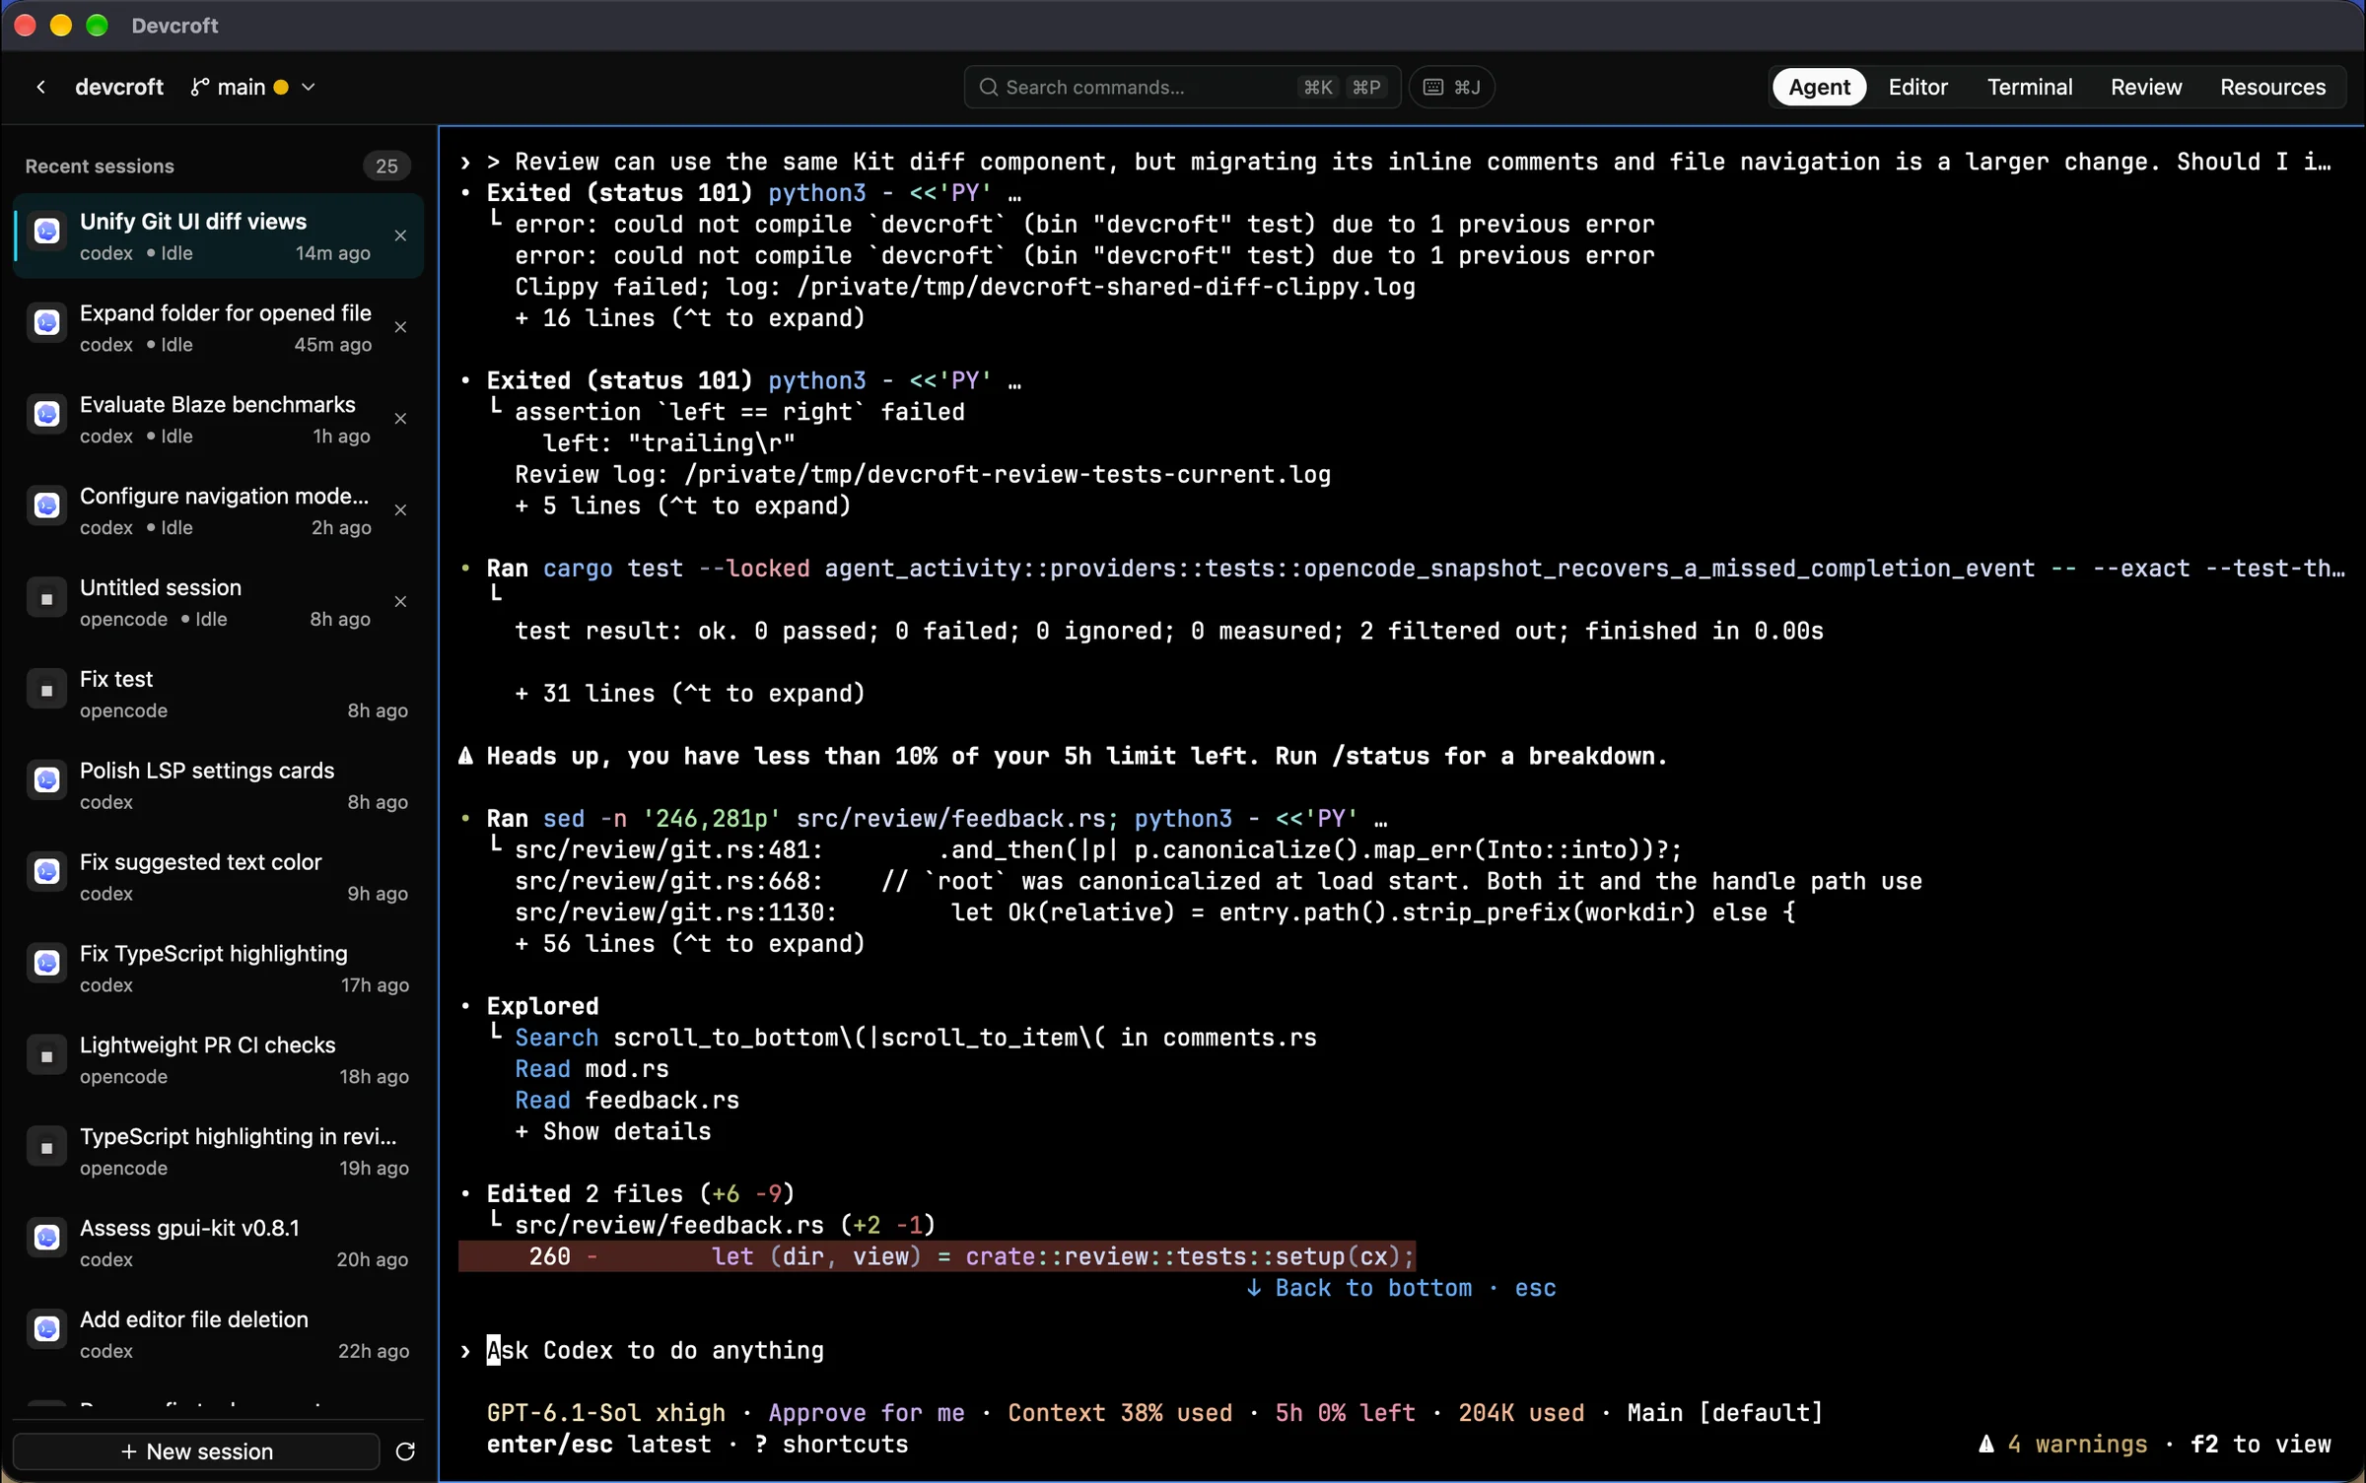Click opencode icon of Fix test session
The width and height of the screenshot is (2366, 1483).
point(46,690)
